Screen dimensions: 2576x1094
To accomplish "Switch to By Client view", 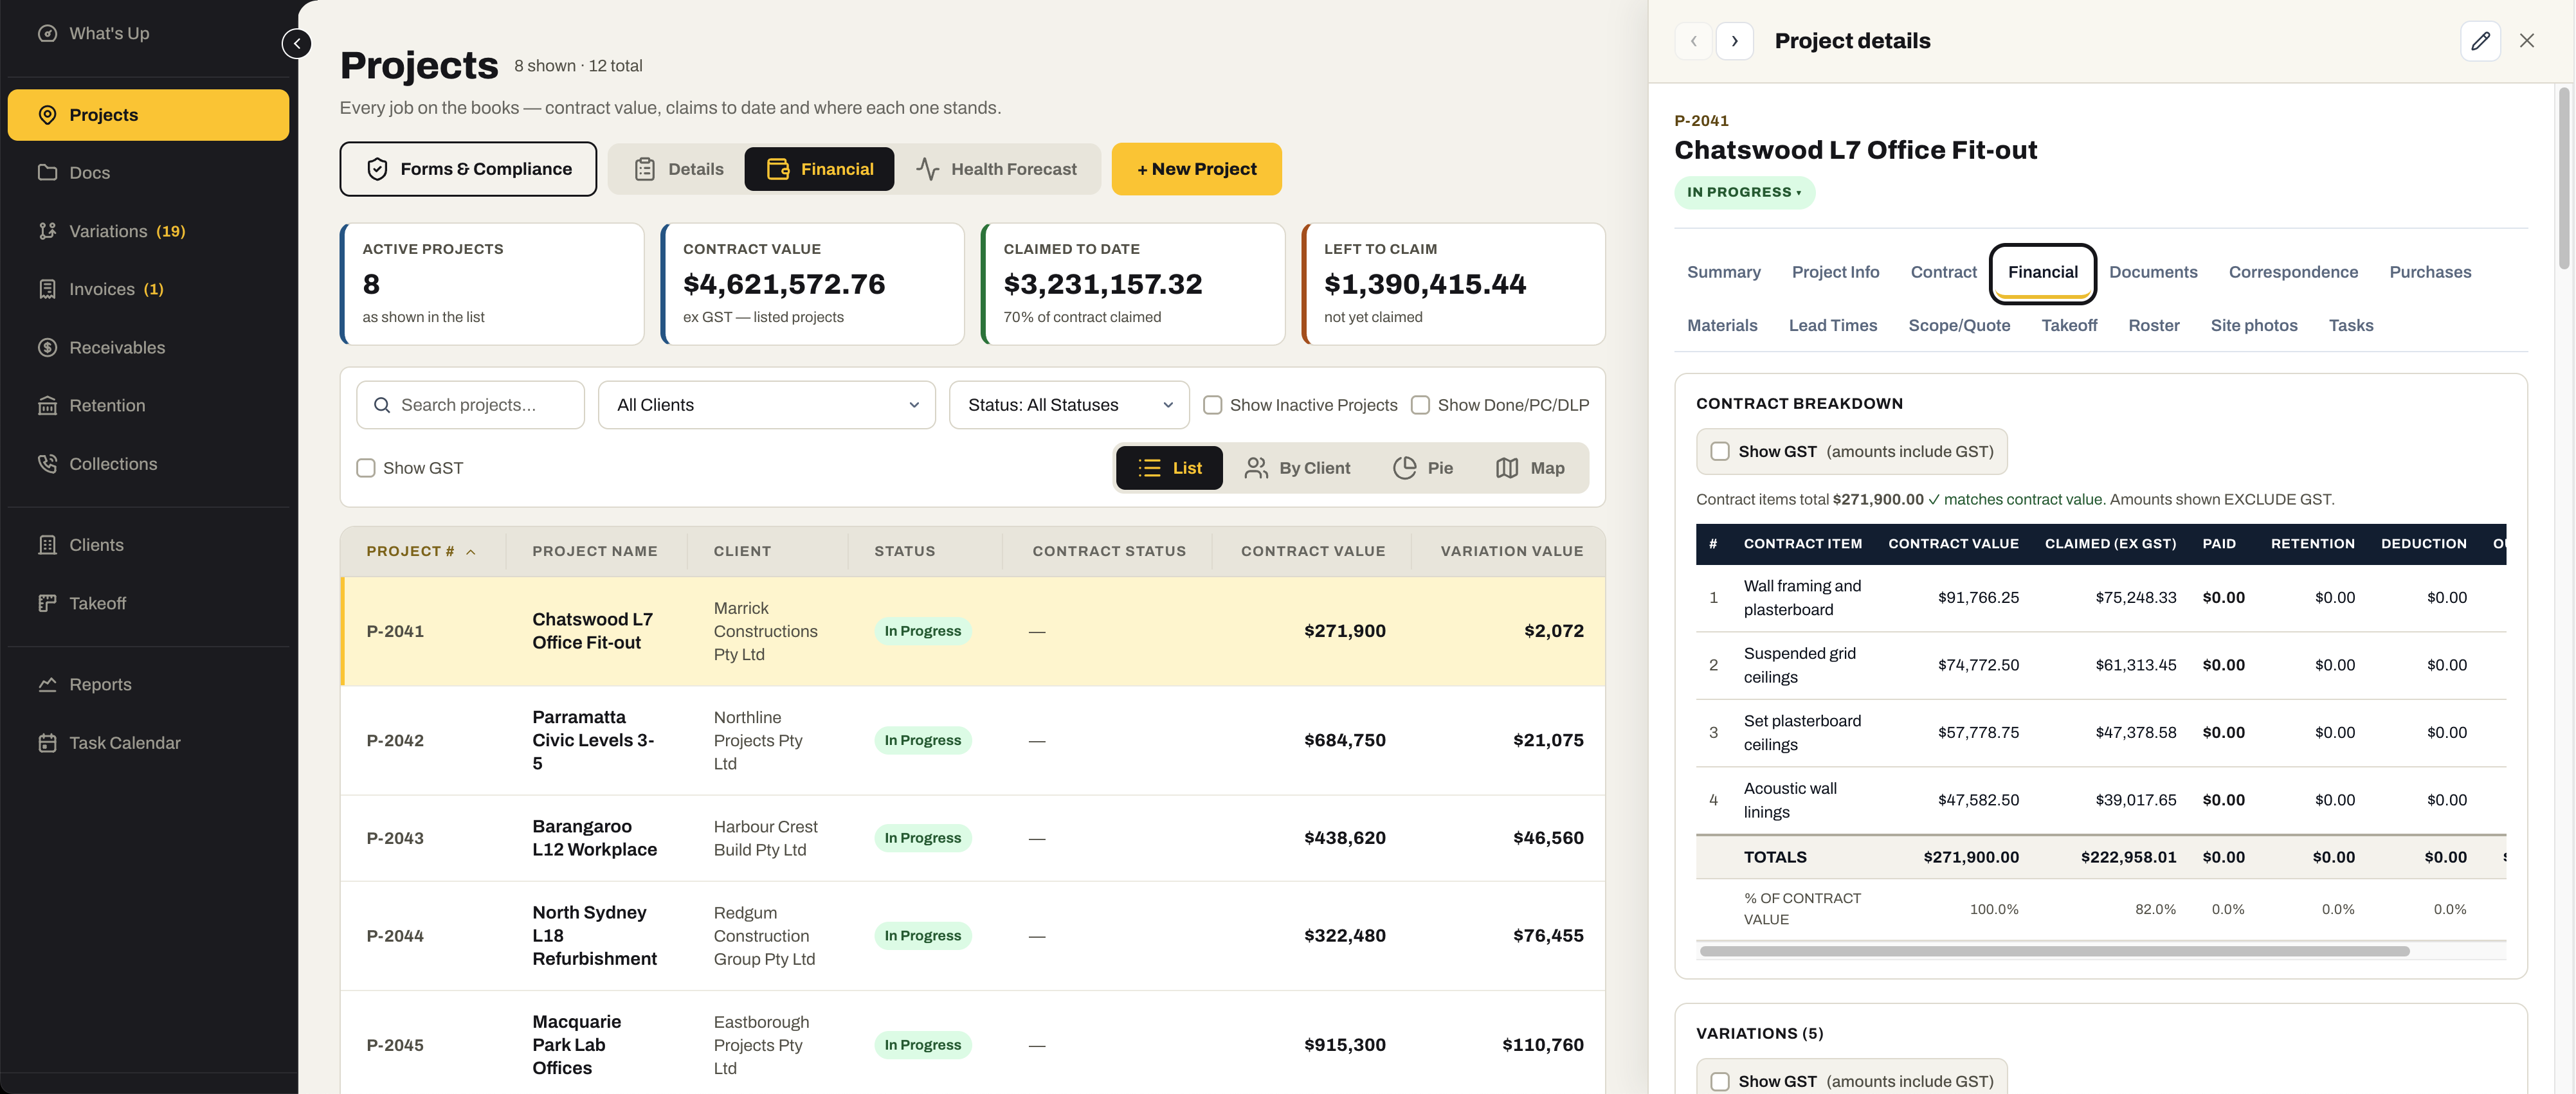I will click(x=1297, y=468).
